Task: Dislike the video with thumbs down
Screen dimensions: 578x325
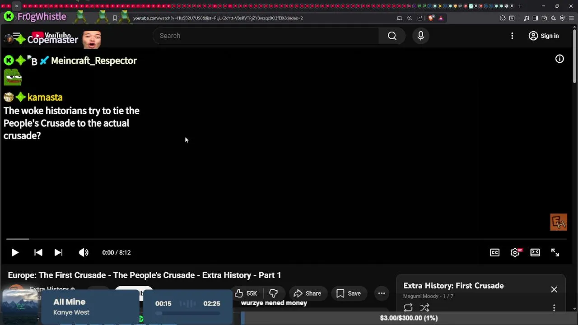Action: tap(273, 293)
